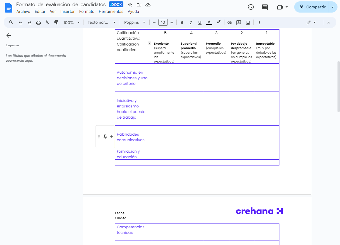Toggle underline formatting
Screen dimensions: 340x245
pyautogui.click(x=200, y=23)
